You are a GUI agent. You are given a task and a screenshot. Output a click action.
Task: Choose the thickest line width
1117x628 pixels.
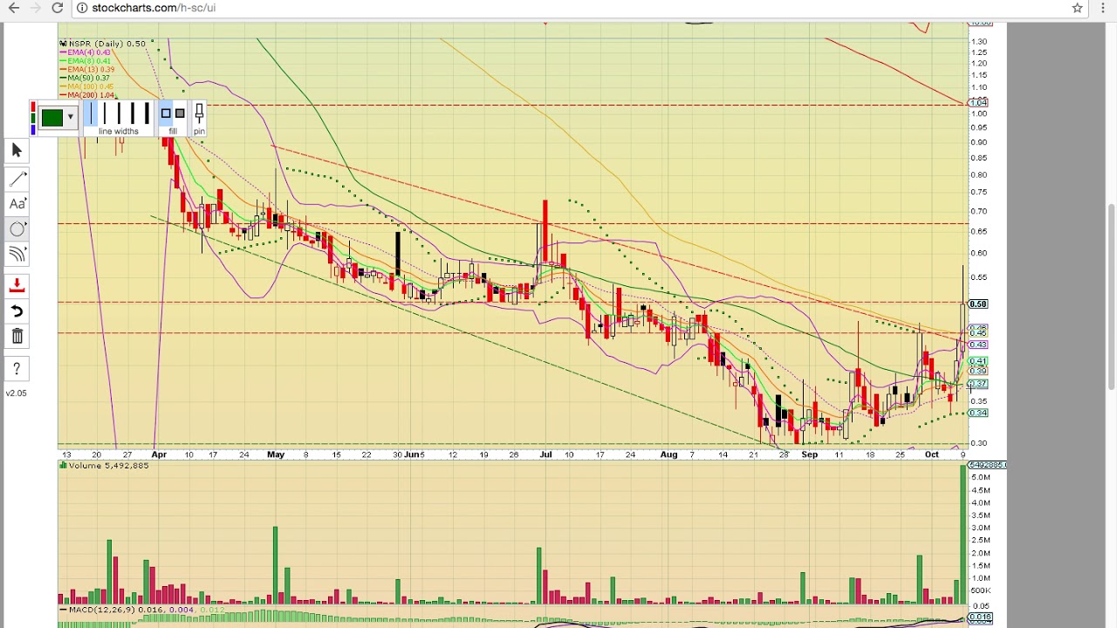146,113
